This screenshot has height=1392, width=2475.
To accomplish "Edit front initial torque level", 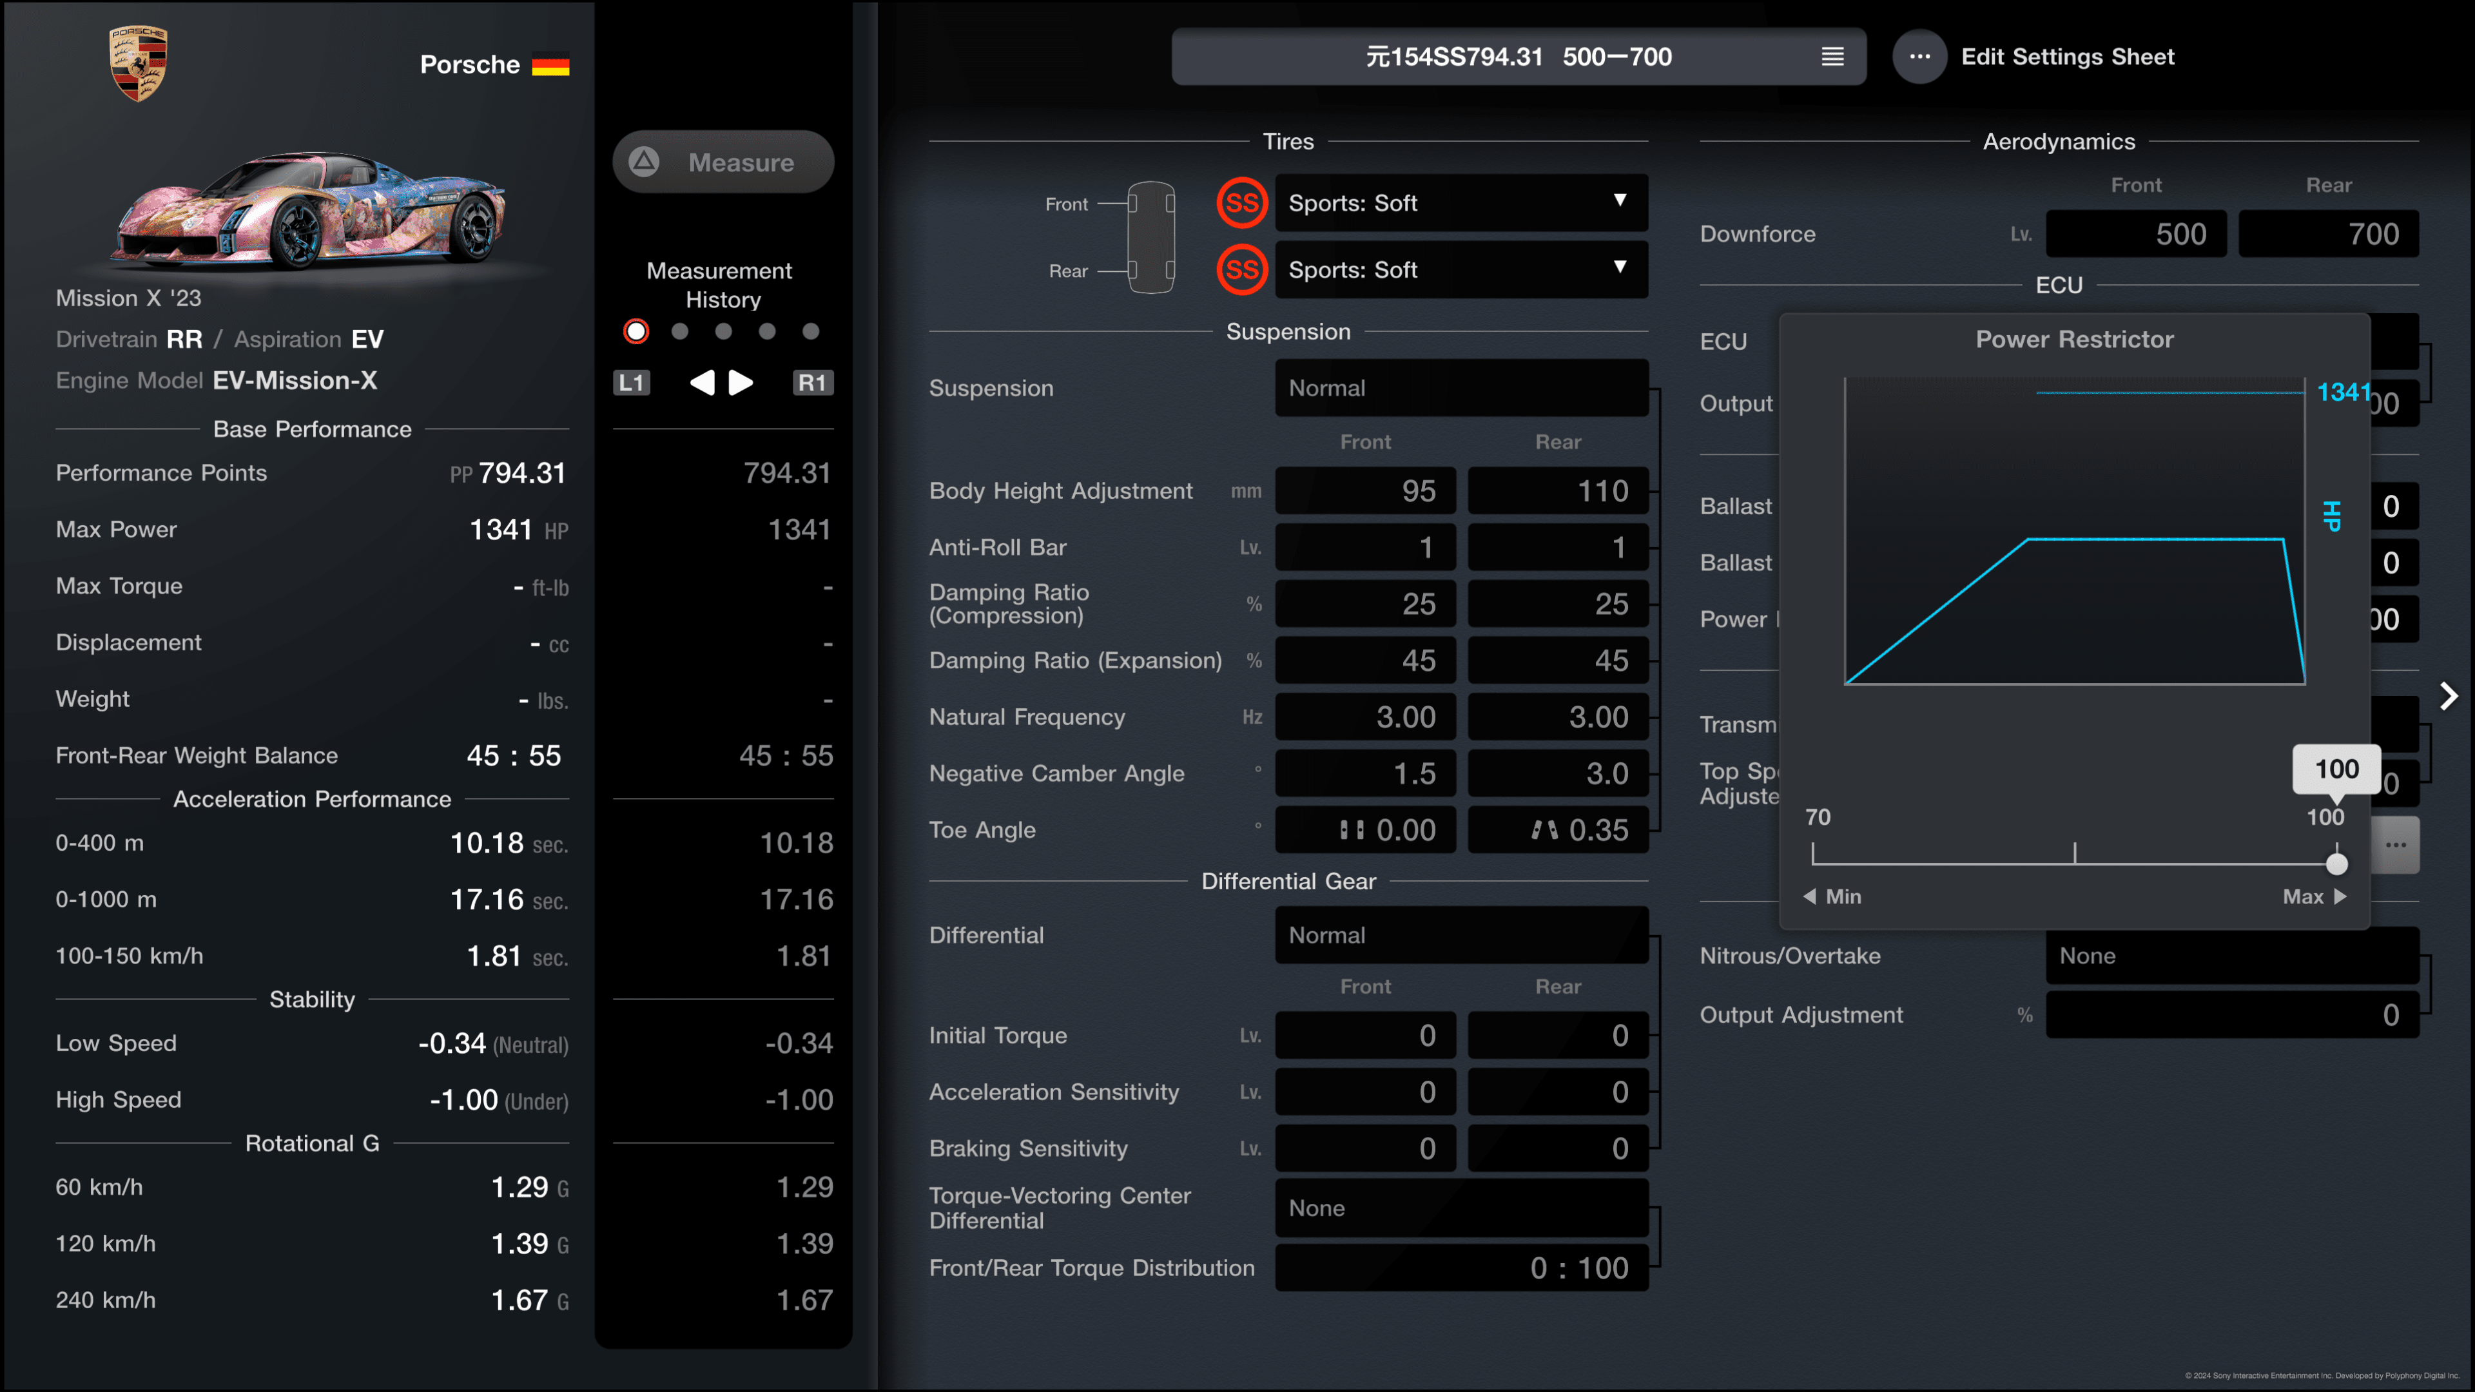I will (1365, 1036).
